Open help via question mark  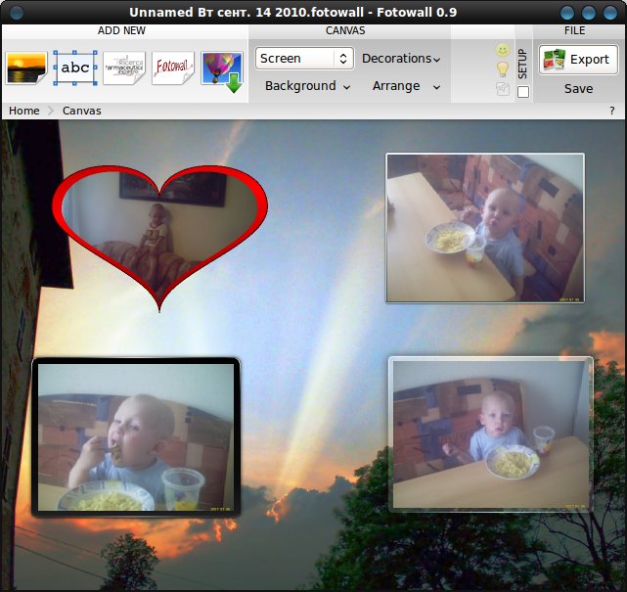coord(612,111)
